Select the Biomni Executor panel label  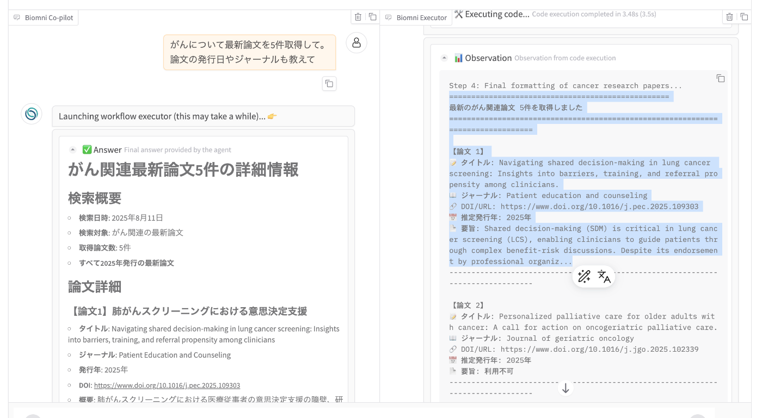(416, 17)
